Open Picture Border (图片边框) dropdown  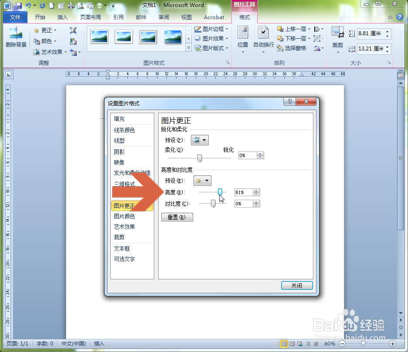tap(211, 29)
